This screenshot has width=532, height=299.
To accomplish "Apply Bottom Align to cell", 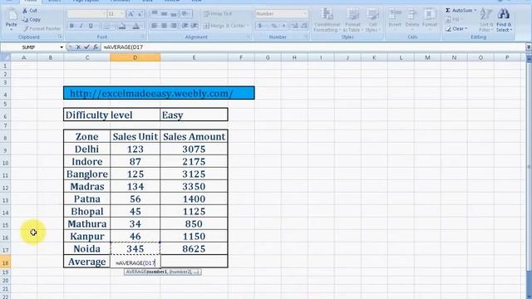I will click(174, 13).
